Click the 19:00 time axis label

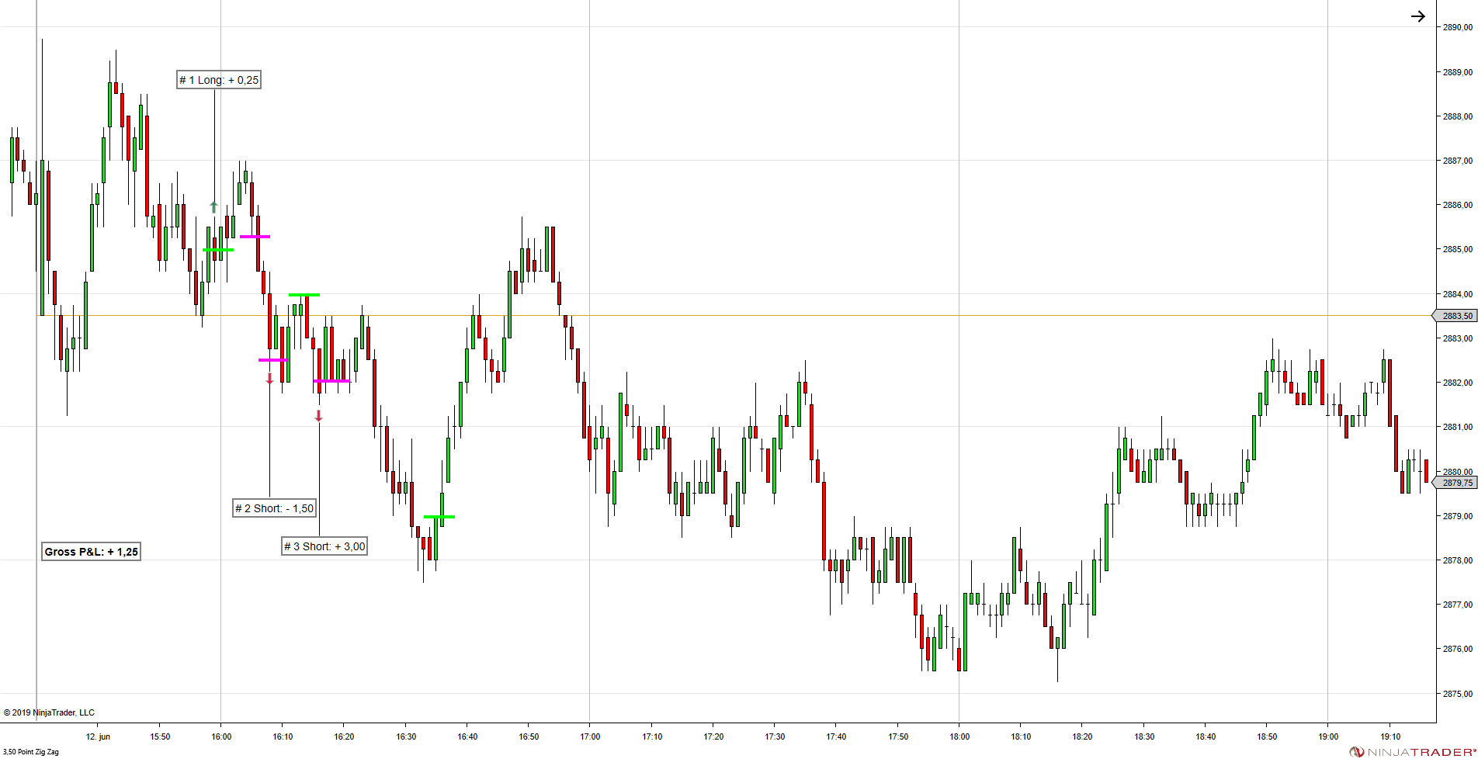pyautogui.click(x=1328, y=736)
